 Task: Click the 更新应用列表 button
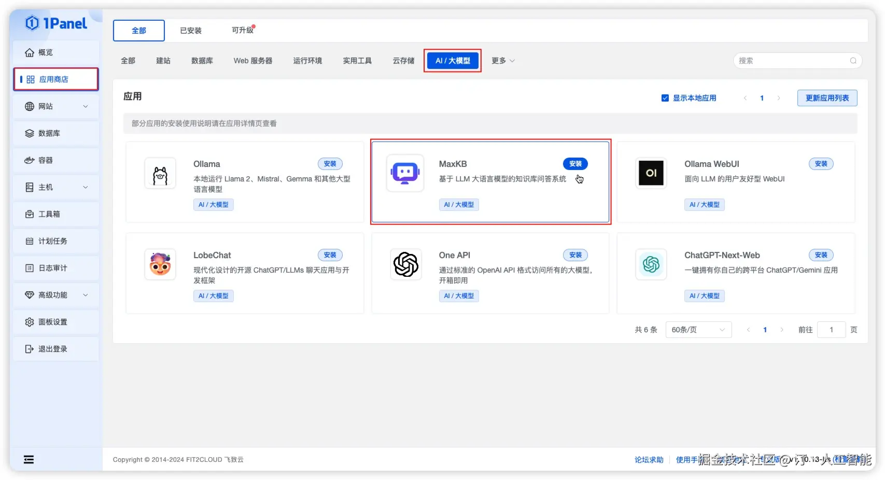click(x=827, y=98)
